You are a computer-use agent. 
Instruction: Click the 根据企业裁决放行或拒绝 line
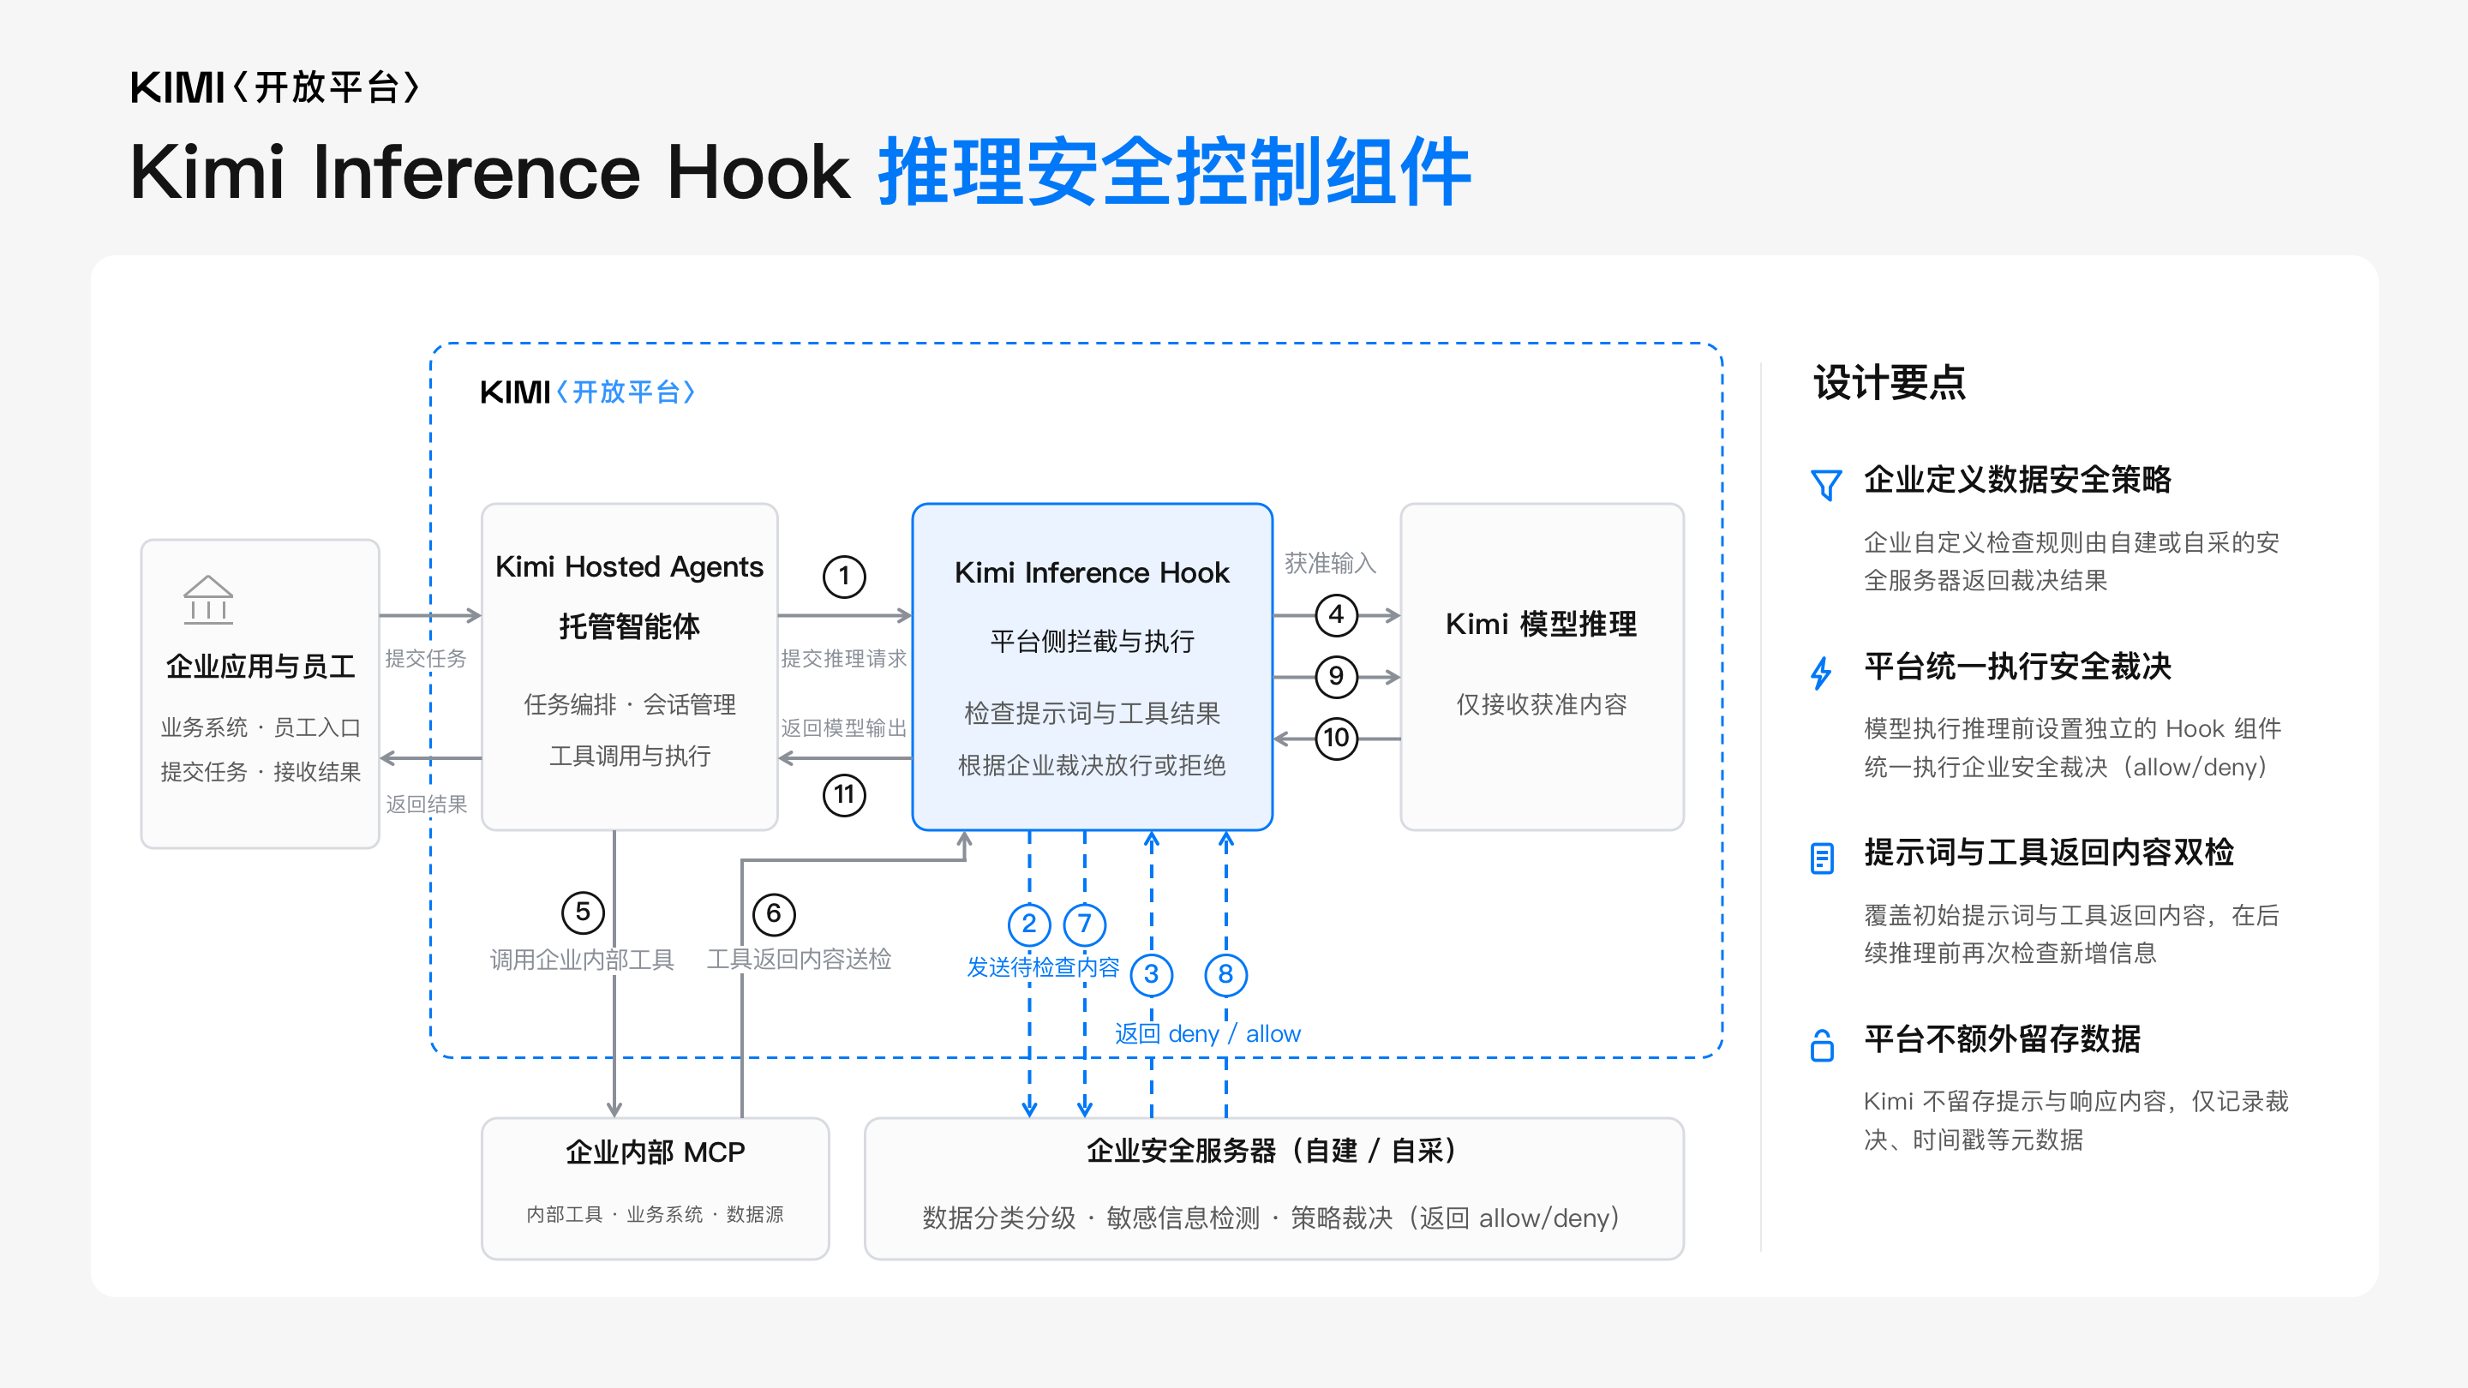pos(1093,764)
